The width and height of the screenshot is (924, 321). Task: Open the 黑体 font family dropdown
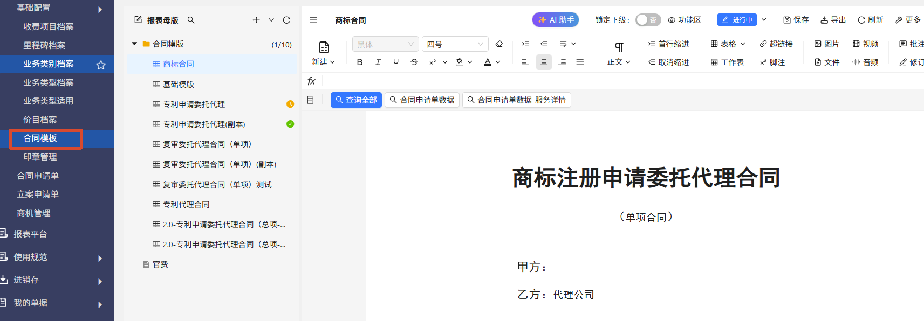pos(385,44)
